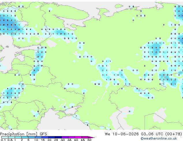Select the legend value "15"
The image size is (183, 141).
coord(43,140)
